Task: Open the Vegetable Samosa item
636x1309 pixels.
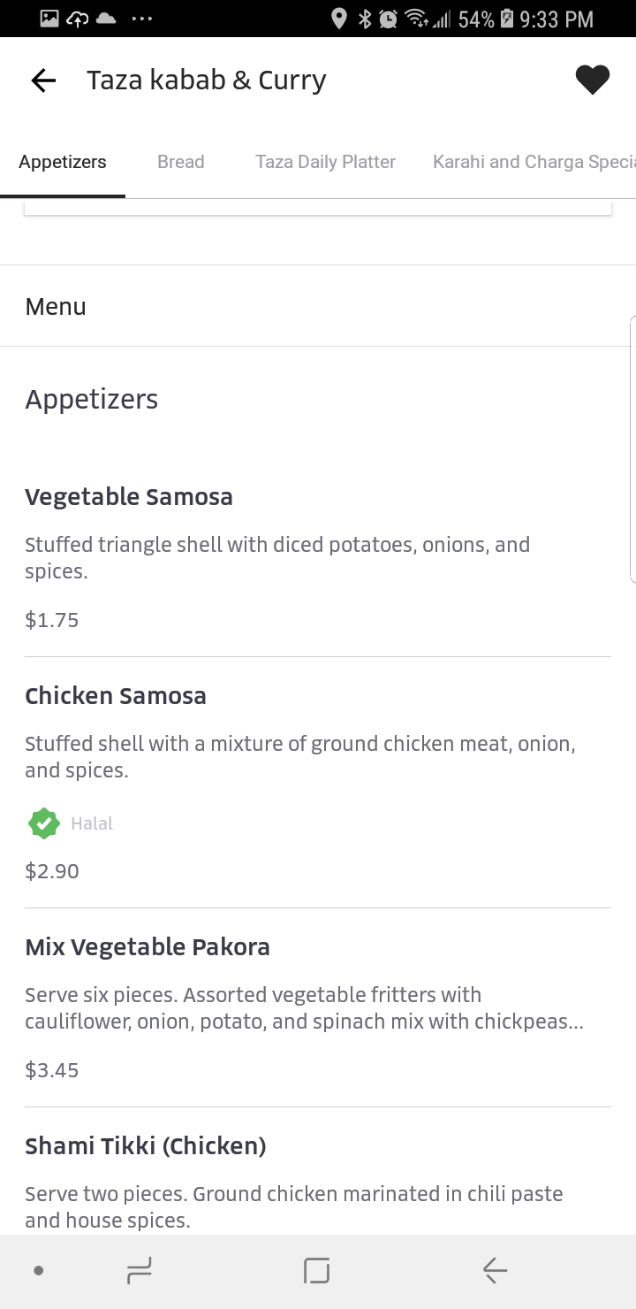Action: click(x=129, y=497)
